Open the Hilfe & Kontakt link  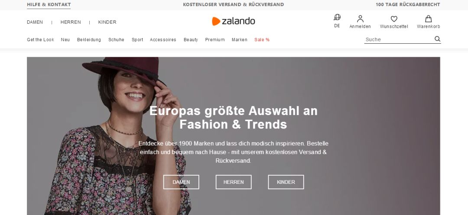coord(49,5)
